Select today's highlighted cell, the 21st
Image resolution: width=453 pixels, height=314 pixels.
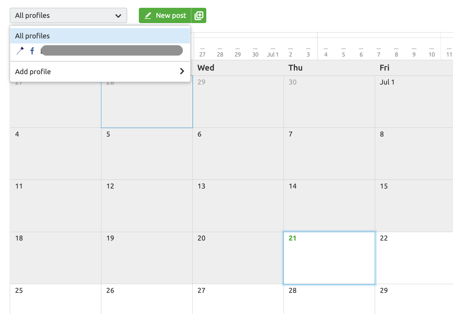point(329,258)
